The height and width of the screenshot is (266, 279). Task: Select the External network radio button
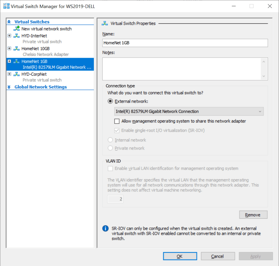(x=110, y=101)
